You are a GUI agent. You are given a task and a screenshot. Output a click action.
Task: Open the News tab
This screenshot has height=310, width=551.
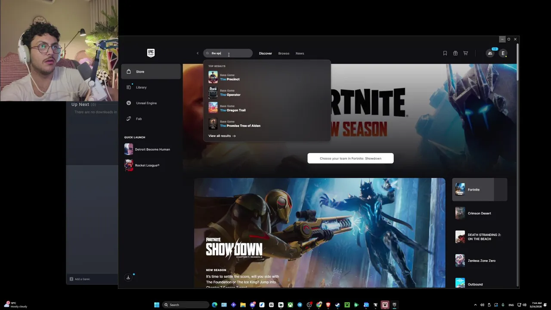pyautogui.click(x=300, y=53)
